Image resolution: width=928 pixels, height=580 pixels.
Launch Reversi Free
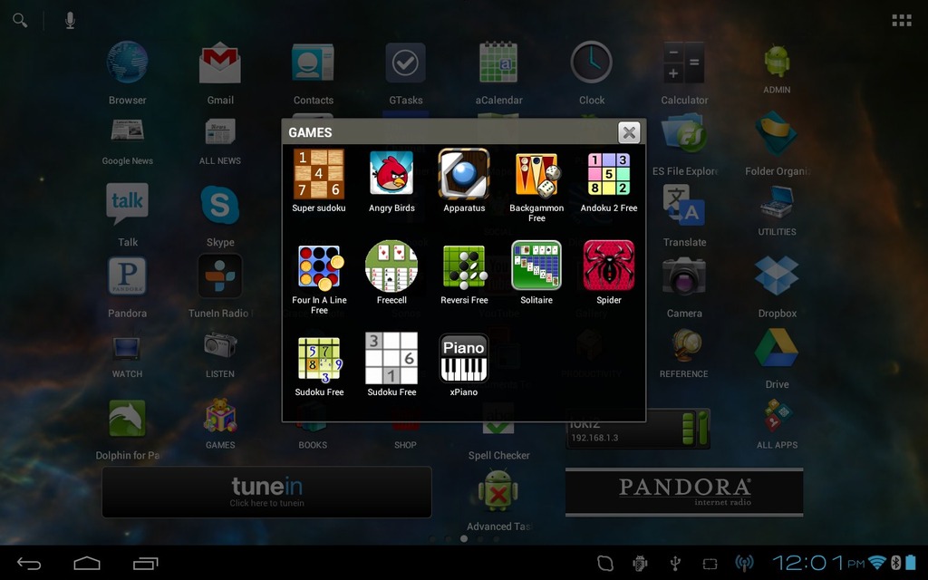pyautogui.click(x=465, y=267)
